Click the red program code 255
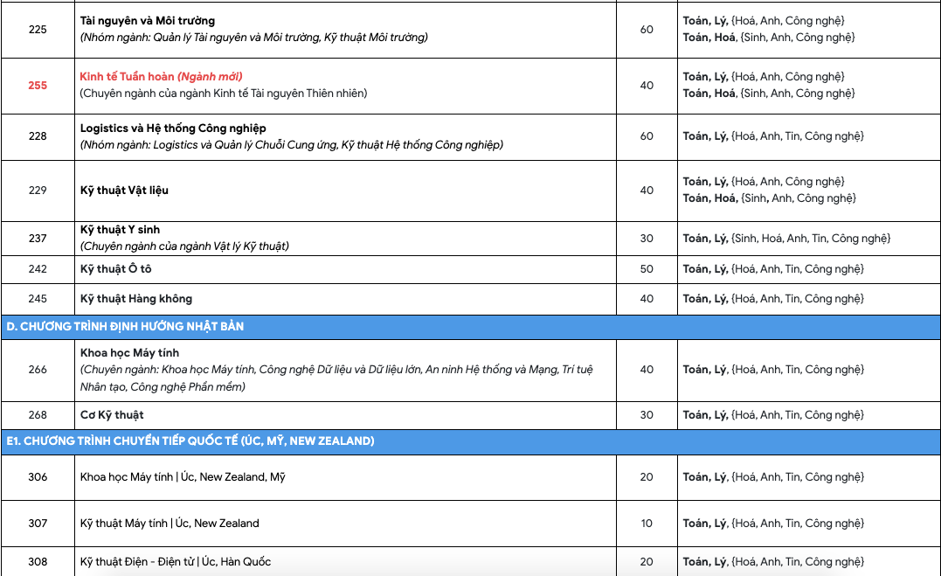The height and width of the screenshot is (576, 941). pyautogui.click(x=38, y=85)
